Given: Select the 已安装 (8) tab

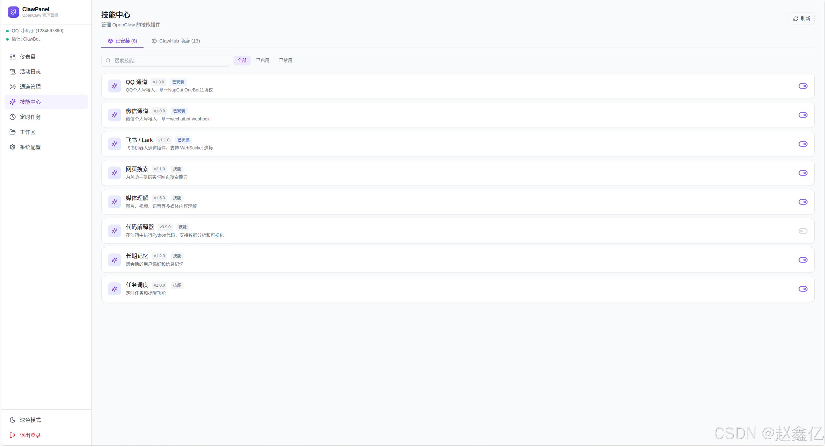Looking at the screenshot, I should [123, 41].
